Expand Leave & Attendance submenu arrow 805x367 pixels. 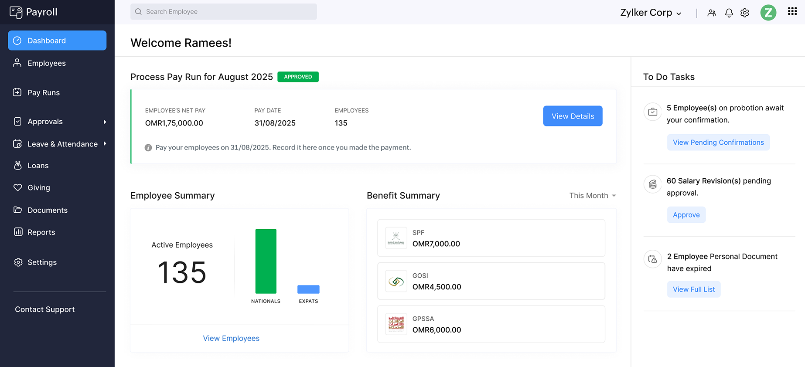click(105, 144)
